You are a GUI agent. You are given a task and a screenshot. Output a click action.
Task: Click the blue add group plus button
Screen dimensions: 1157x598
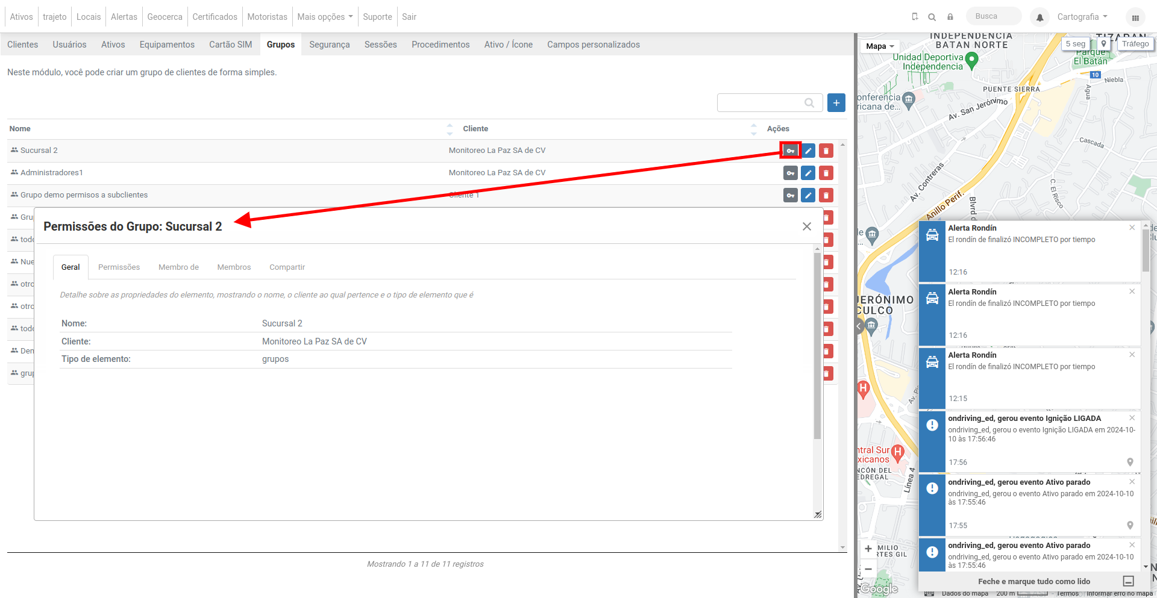pyautogui.click(x=836, y=103)
